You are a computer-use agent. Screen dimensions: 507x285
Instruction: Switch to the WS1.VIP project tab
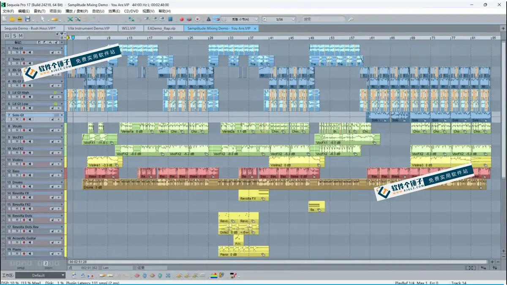(128, 28)
